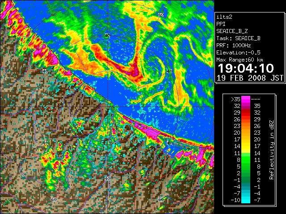Viewport: 286px width, 214px height.
Task: Click the '19 FEB 2008 JST' date
Action: (250, 78)
